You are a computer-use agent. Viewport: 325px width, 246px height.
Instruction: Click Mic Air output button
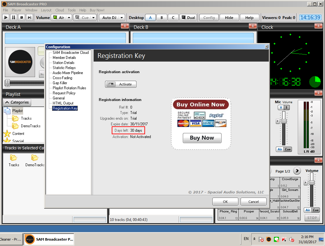(x=280, y=149)
